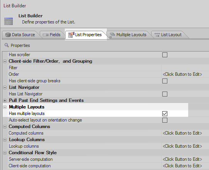
Task: Click the Properties magnifier search icon
Action: tap(7, 45)
